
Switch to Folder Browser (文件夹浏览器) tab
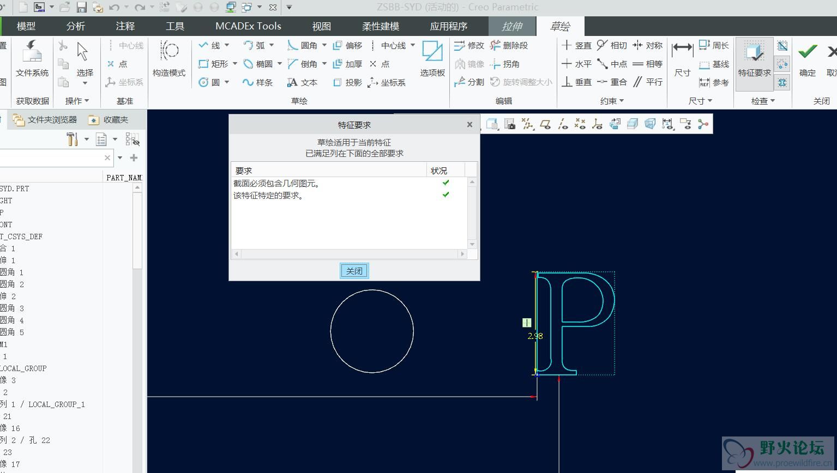[46, 120]
